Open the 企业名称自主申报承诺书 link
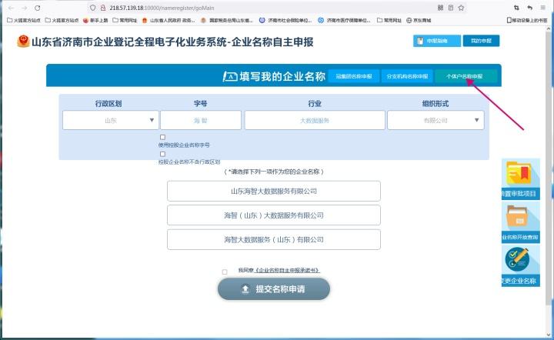 coord(287,270)
